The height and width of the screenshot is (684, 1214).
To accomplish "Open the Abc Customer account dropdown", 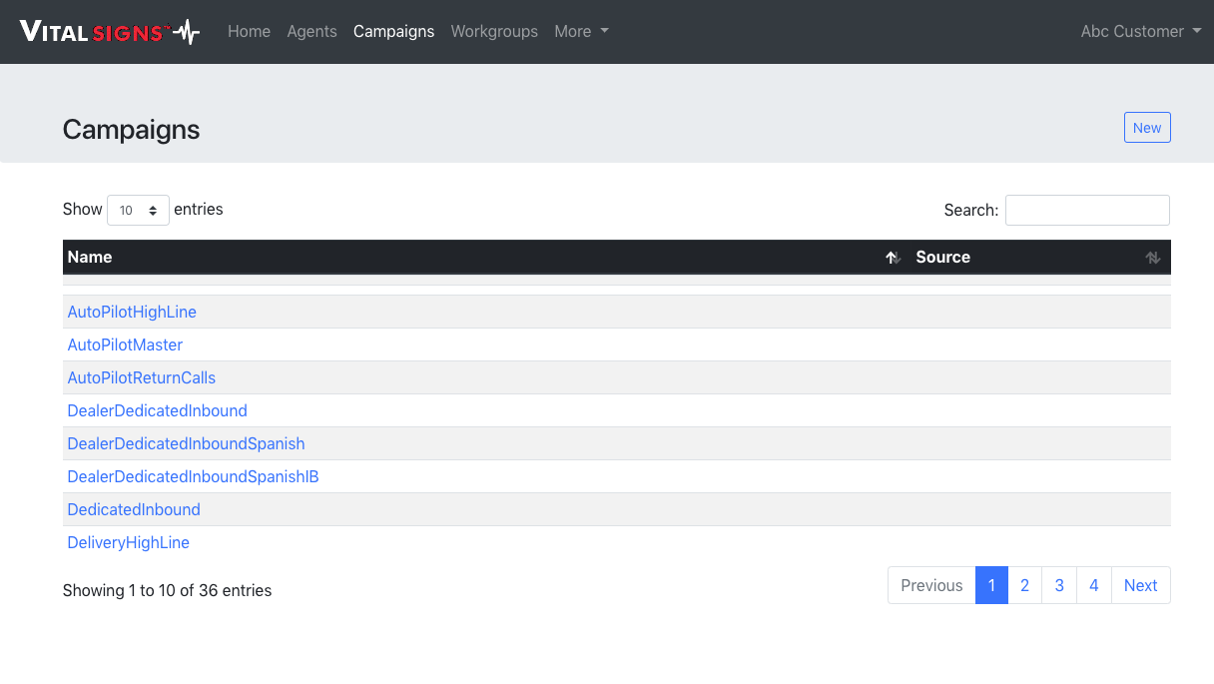I will coord(1140,32).
